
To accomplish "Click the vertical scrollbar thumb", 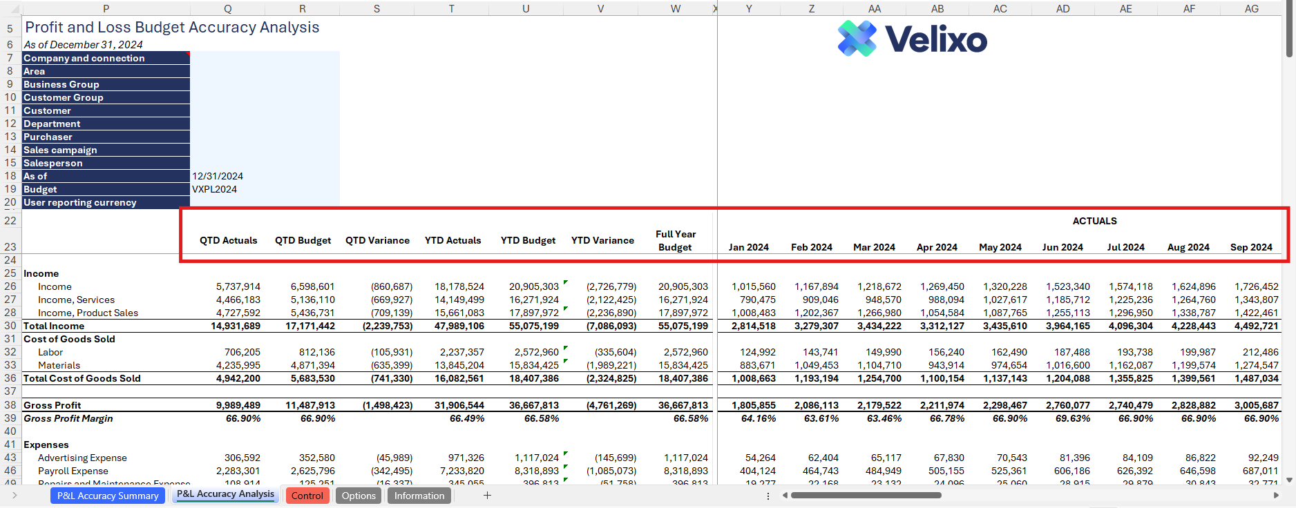I will point(1289,35).
